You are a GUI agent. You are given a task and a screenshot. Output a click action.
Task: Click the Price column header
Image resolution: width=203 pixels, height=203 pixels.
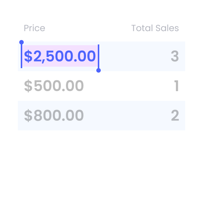[34, 28]
